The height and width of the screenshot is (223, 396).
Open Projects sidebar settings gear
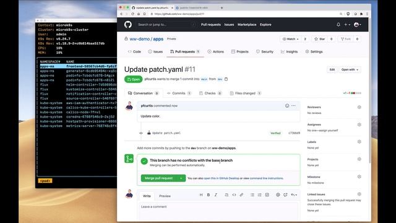(x=359, y=159)
